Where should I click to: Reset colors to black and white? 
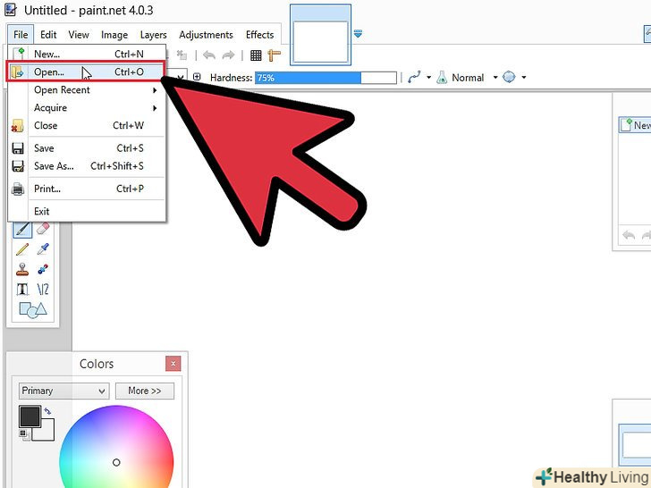(23, 434)
